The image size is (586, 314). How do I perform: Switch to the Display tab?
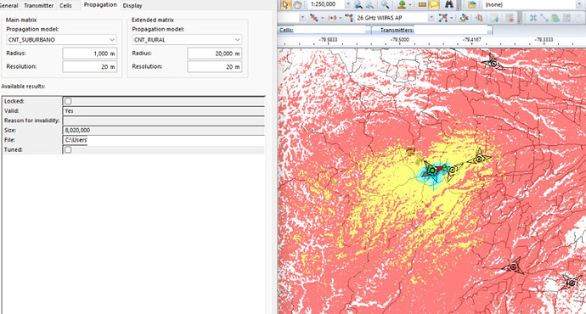point(132,6)
